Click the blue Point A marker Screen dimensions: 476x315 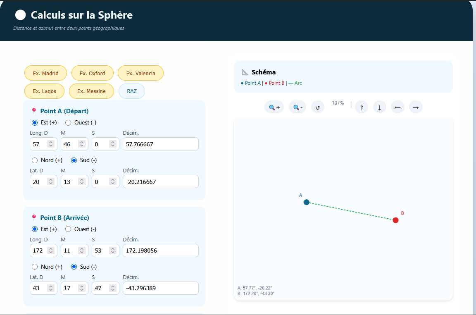pyautogui.click(x=307, y=202)
